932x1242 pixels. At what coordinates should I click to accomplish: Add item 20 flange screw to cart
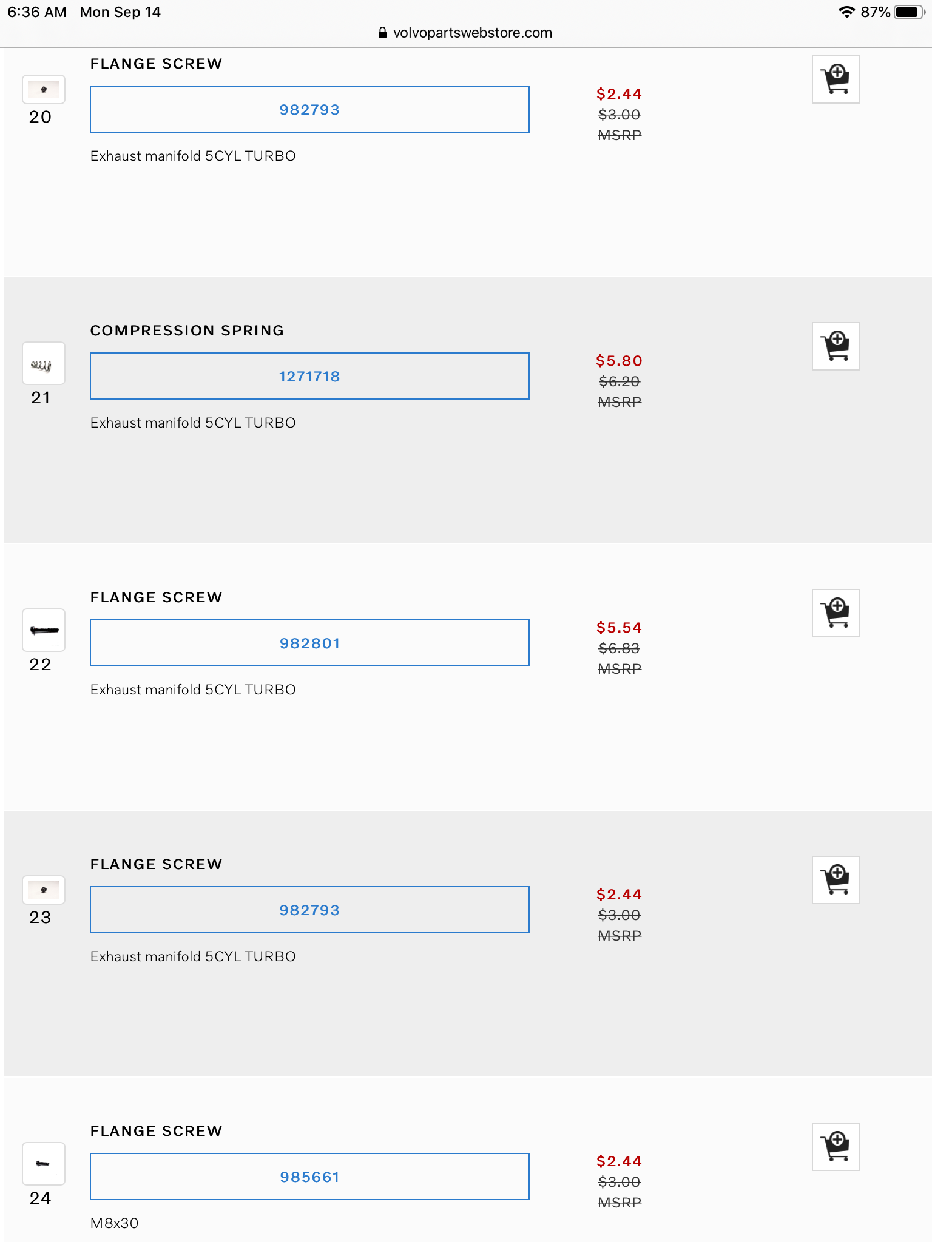[836, 79]
